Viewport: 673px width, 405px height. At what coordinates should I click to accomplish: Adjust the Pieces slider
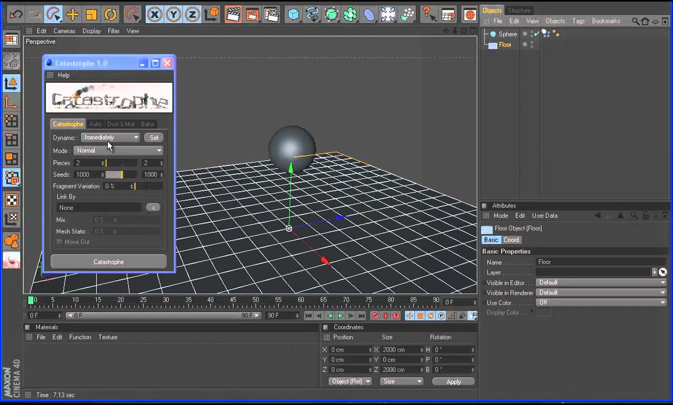pyautogui.click(x=122, y=163)
